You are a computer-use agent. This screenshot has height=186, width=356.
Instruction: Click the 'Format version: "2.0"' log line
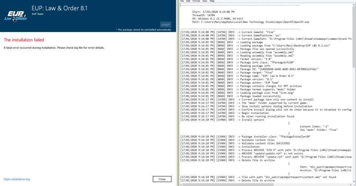pos(226,59)
